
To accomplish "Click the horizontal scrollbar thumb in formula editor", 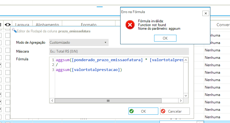I will click(104, 101).
